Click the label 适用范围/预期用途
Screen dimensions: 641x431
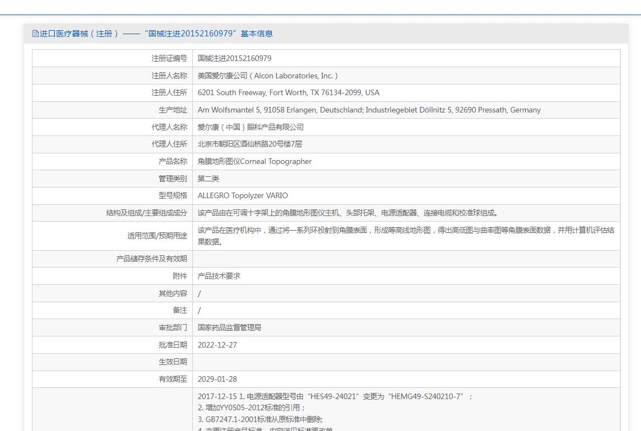tap(157, 236)
